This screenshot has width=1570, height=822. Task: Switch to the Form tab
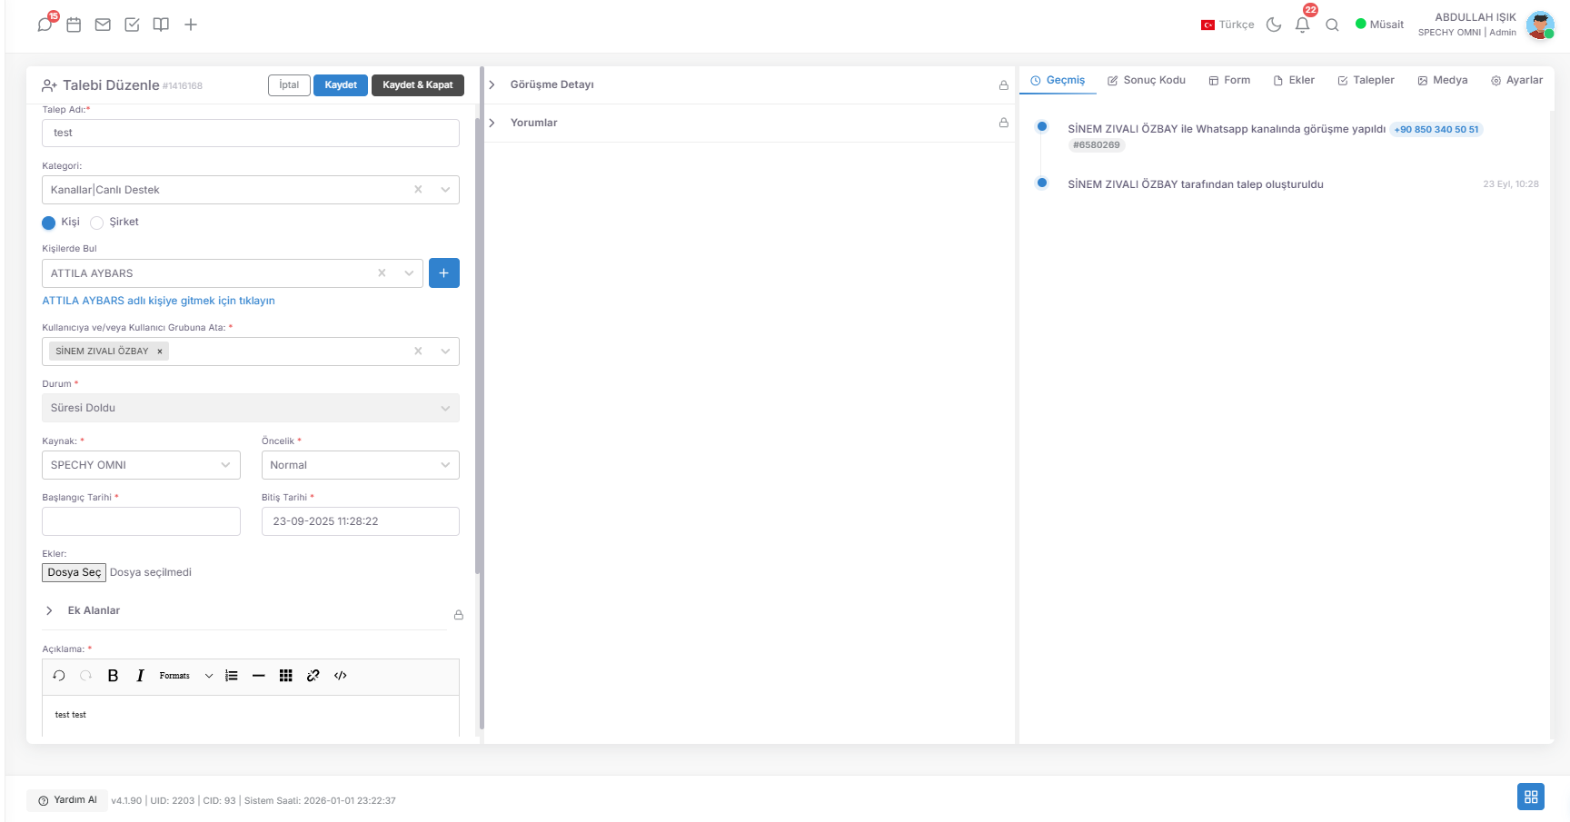1229,80
